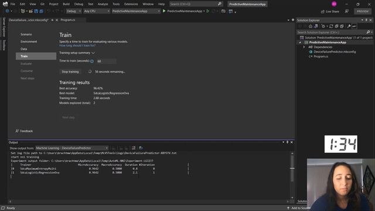
Task: Click the Solution Explorer Home icon
Action: 311,26
